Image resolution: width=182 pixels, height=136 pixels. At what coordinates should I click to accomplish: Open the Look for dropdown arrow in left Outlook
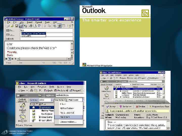(x=52, y=100)
